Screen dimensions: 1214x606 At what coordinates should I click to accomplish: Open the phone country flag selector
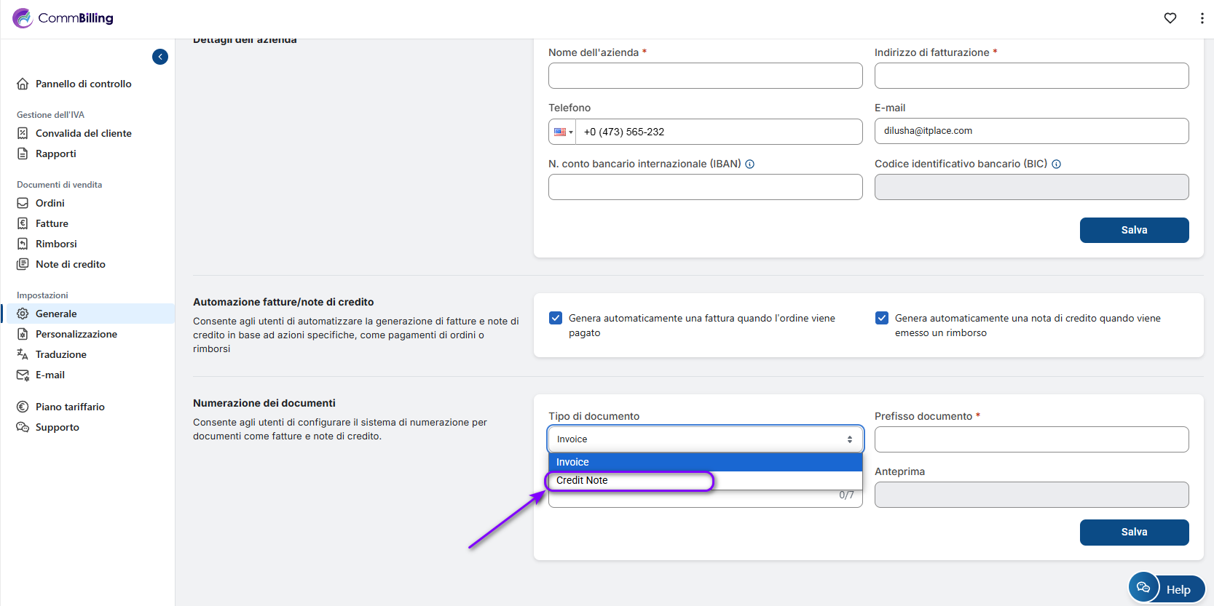pos(563,132)
